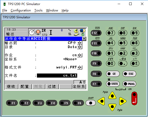Image resolution: width=148 pixels, height=117 pixels.
Task: Click numeric key 9 (GHI)
Action: (135, 33)
